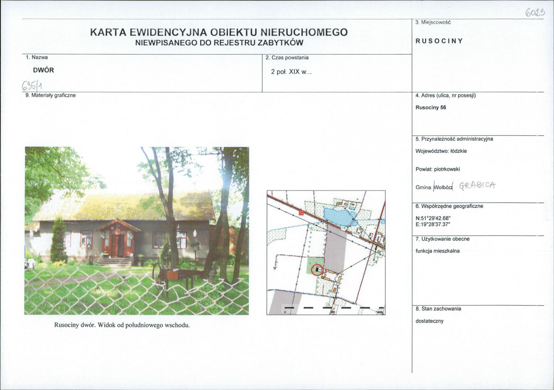Click the date value '2 poł. XIX w...'
554x390 pixels.
(291, 72)
